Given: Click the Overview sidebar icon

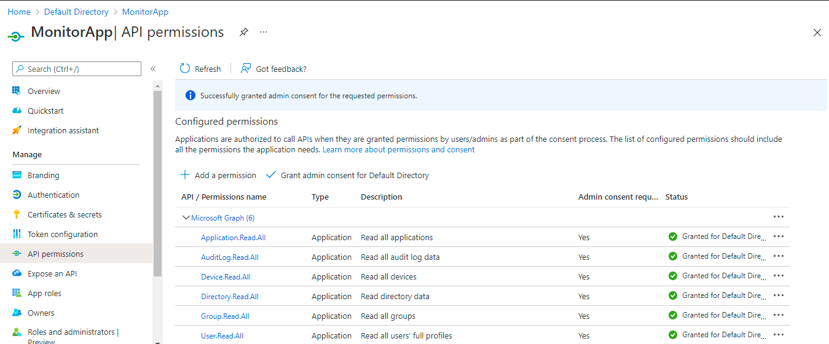Looking at the screenshot, I should (17, 91).
